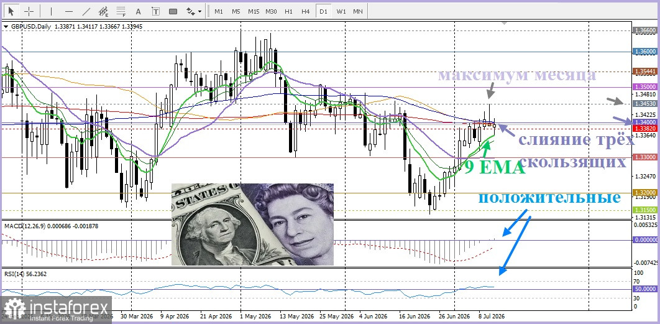660x324 pixels.
Task: Click the current price 1.33820 label
Action: click(645, 129)
